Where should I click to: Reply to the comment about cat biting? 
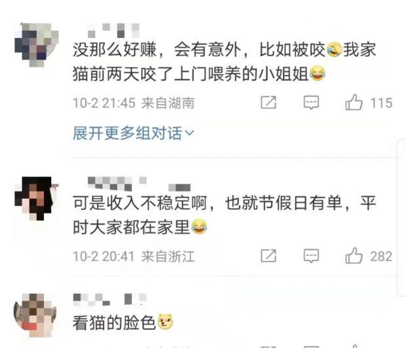tap(311, 103)
